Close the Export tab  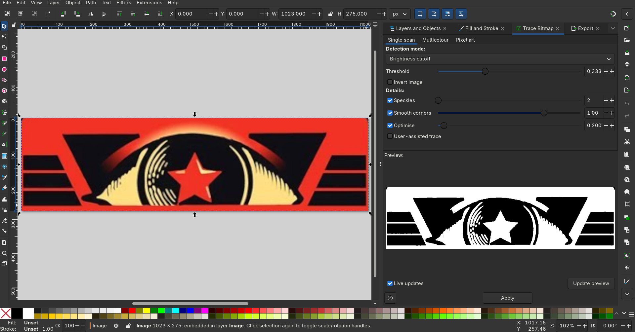coord(597,28)
